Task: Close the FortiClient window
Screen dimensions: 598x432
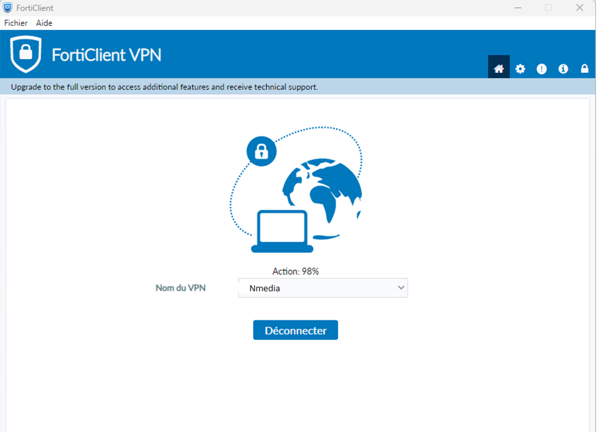Action: coord(579,7)
